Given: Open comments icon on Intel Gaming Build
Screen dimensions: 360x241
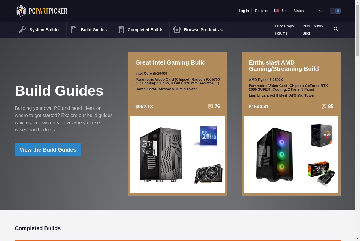Looking at the screenshot, I should pos(211,107).
